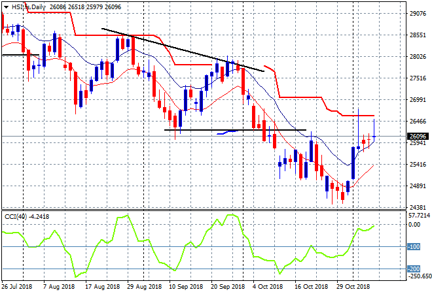432x294 pixels.
Task: Click the 7 Aug 2018 date label
Action: [x=59, y=287]
